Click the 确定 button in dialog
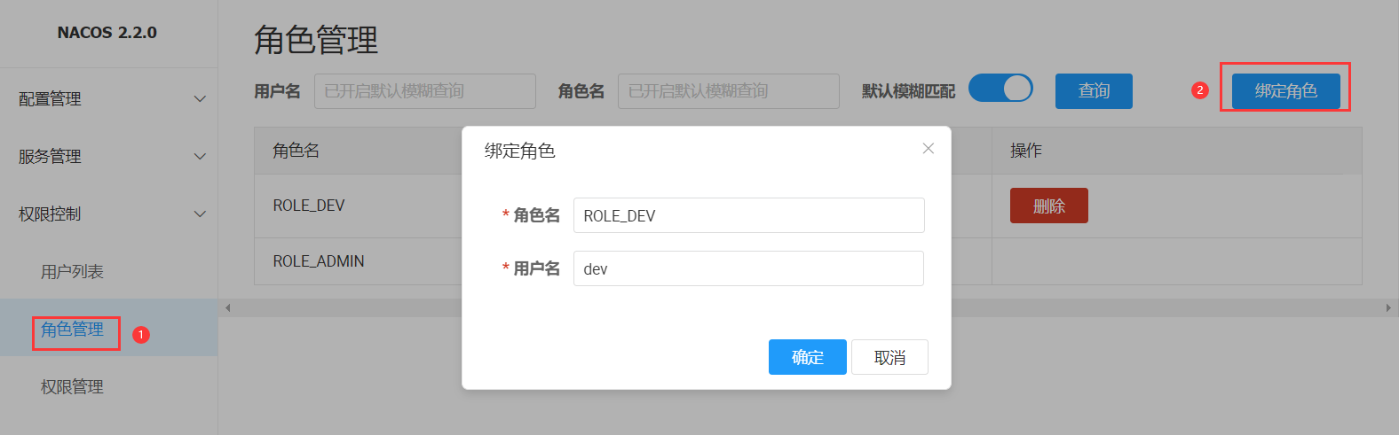 pos(807,357)
